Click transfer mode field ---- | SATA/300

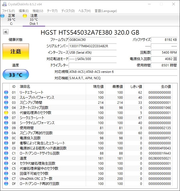pos(93,59)
